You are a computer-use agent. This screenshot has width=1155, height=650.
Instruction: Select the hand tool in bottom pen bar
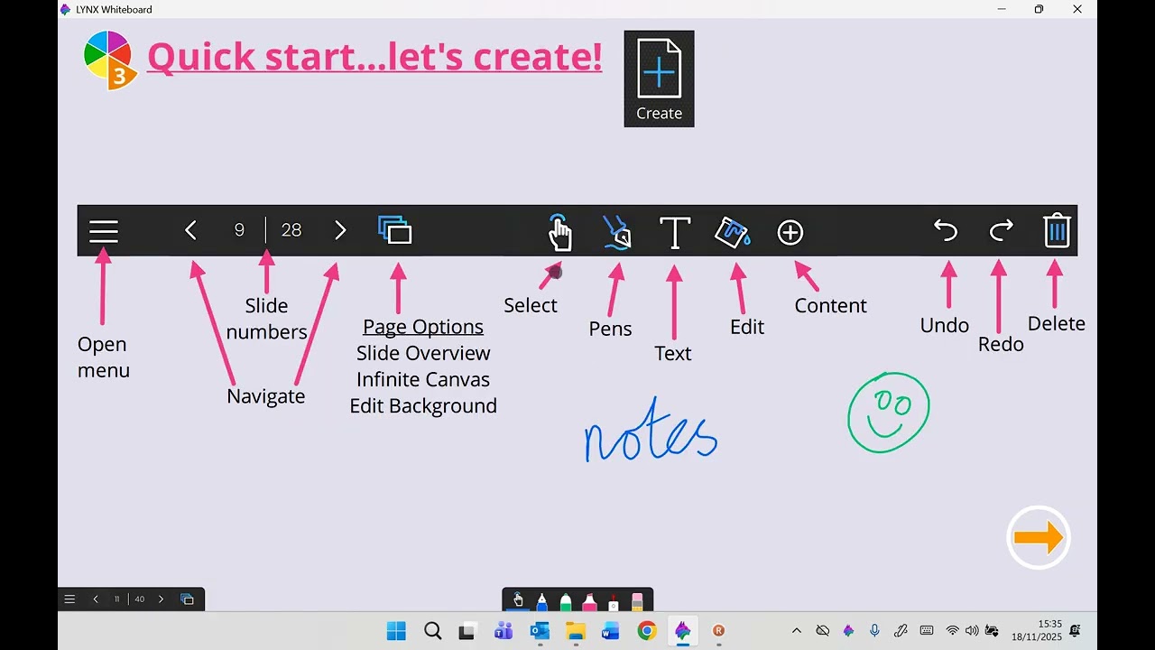pyautogui.click(x=518, y=600)
